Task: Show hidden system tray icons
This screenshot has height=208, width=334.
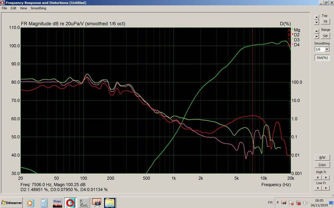Action: tap(277, 203)
